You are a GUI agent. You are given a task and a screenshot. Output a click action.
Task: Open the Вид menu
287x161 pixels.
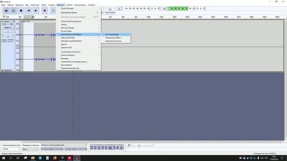(27, 5)
